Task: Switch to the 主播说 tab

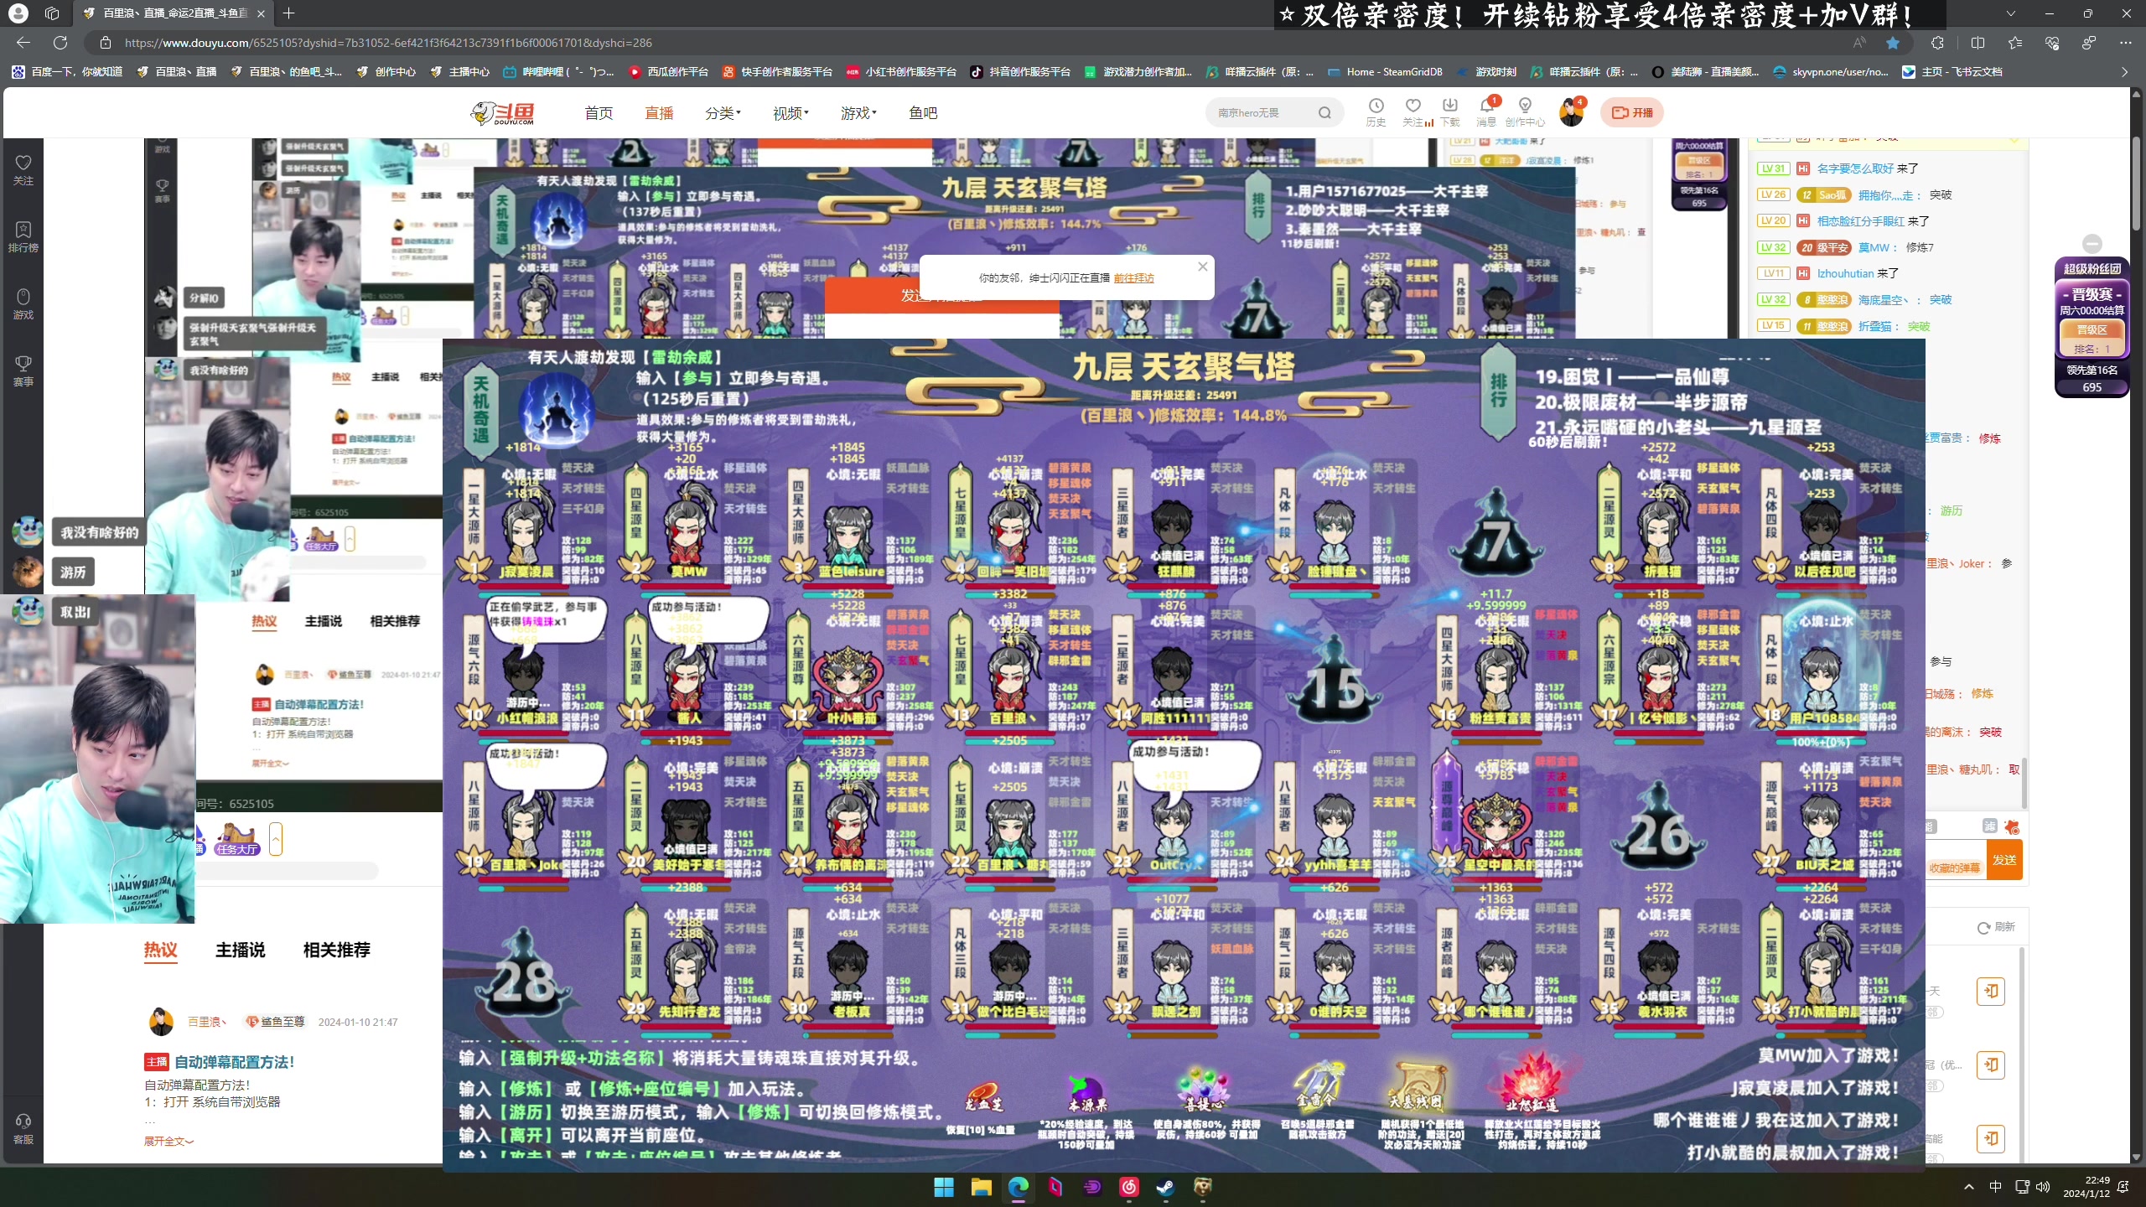Action: [x=240, y=950]
